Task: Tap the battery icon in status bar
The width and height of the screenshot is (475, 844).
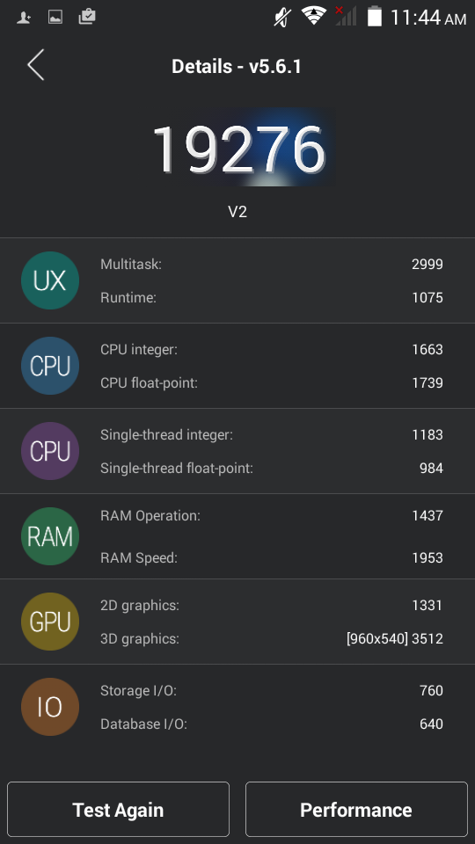Action: pyautogui.click(x=375, y=16)
